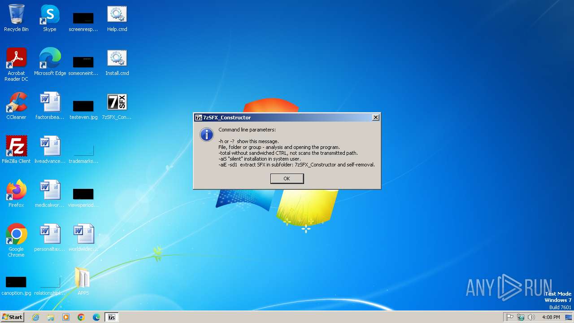Select the Skype desktop shortcut

50,18
